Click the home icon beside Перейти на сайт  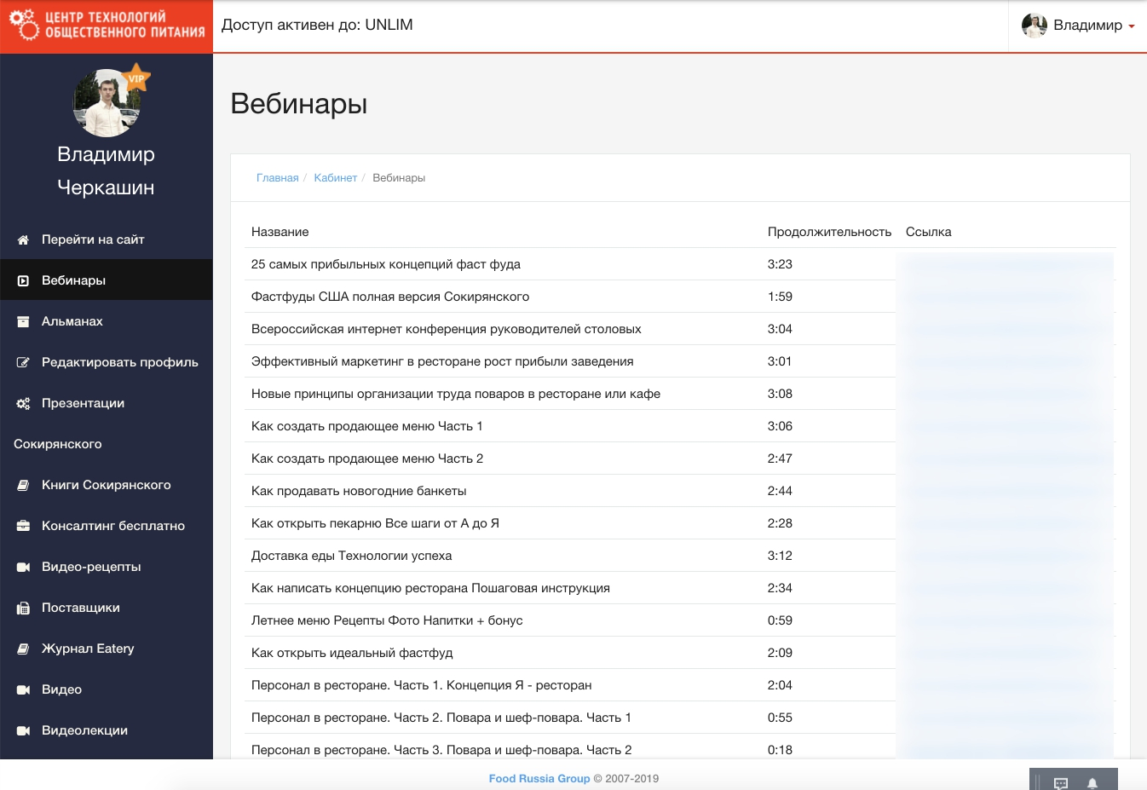pyautogui.click(x=23, y=240)
